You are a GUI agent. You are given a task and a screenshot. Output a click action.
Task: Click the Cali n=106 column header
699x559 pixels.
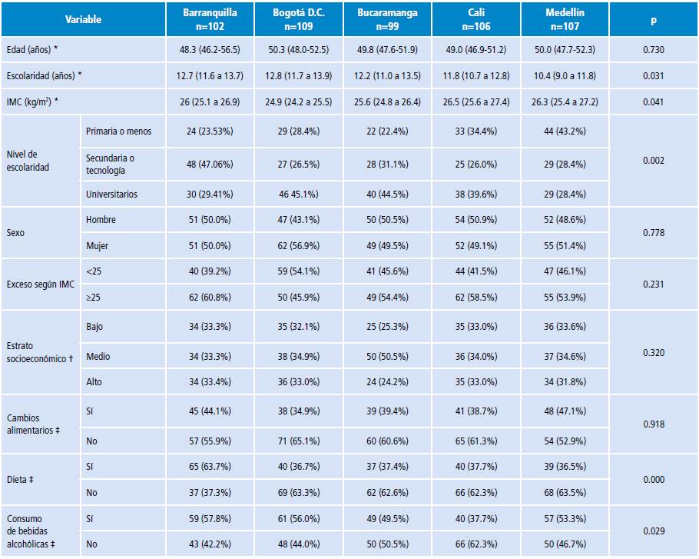coord(476,19)
